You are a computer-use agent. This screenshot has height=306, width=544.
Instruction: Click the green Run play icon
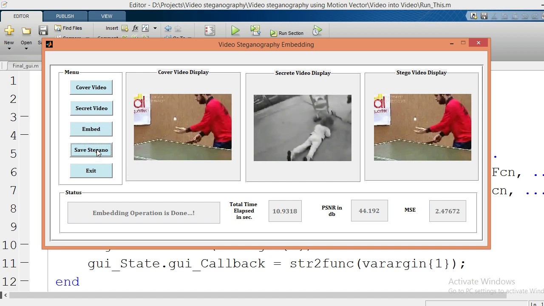tap(235, 30)
